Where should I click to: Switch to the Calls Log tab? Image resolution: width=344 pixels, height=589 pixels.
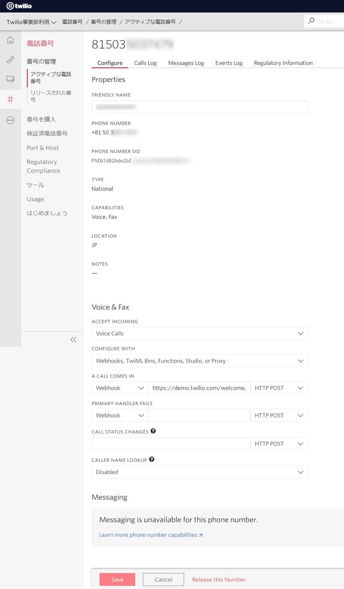(x=145, y=63)
